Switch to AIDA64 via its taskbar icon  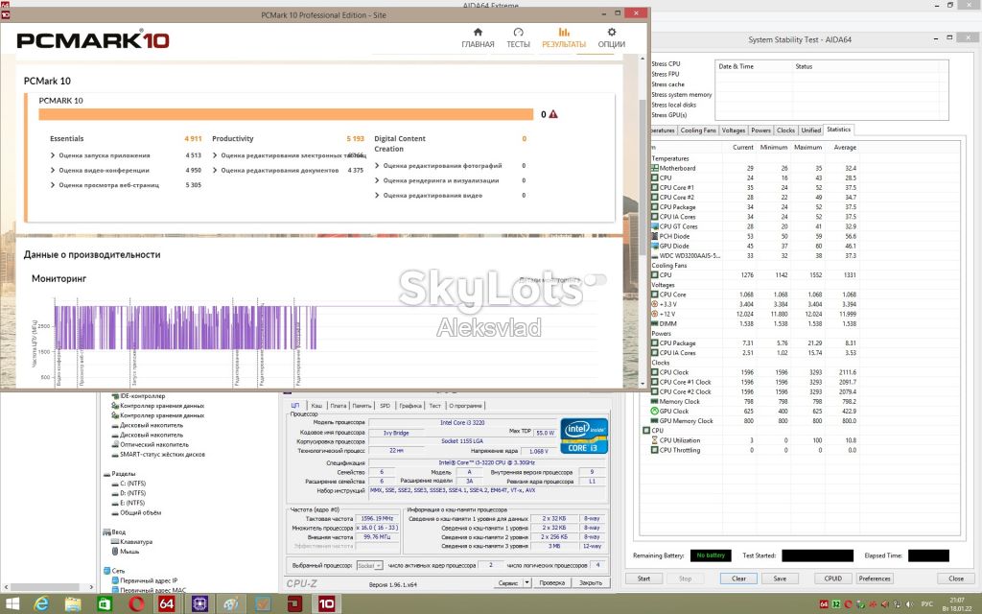coord(167,603)
